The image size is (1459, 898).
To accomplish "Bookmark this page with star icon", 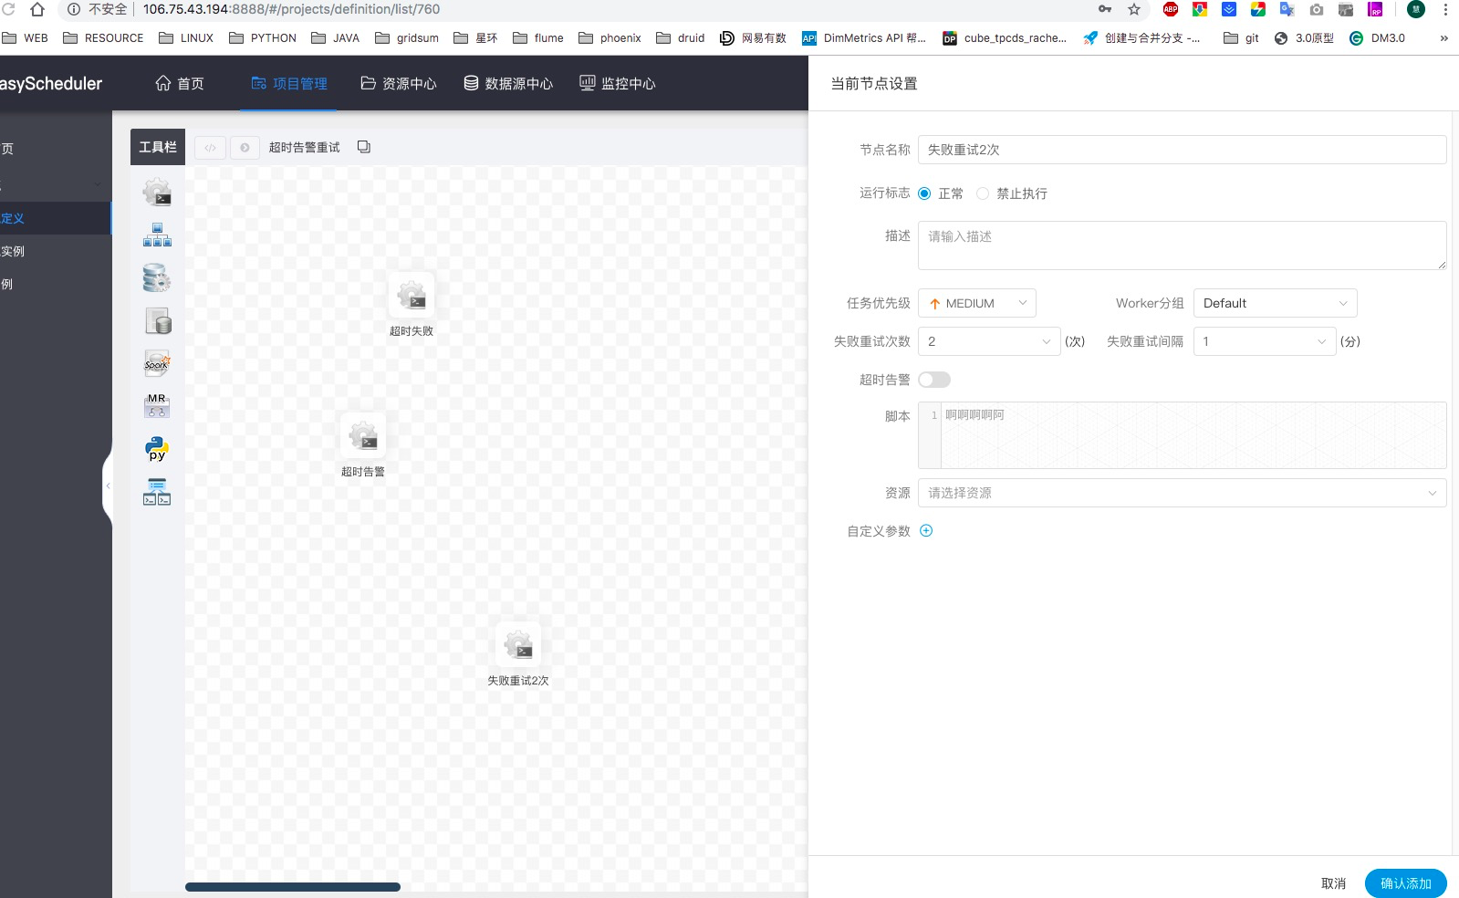I will 1134,9.
